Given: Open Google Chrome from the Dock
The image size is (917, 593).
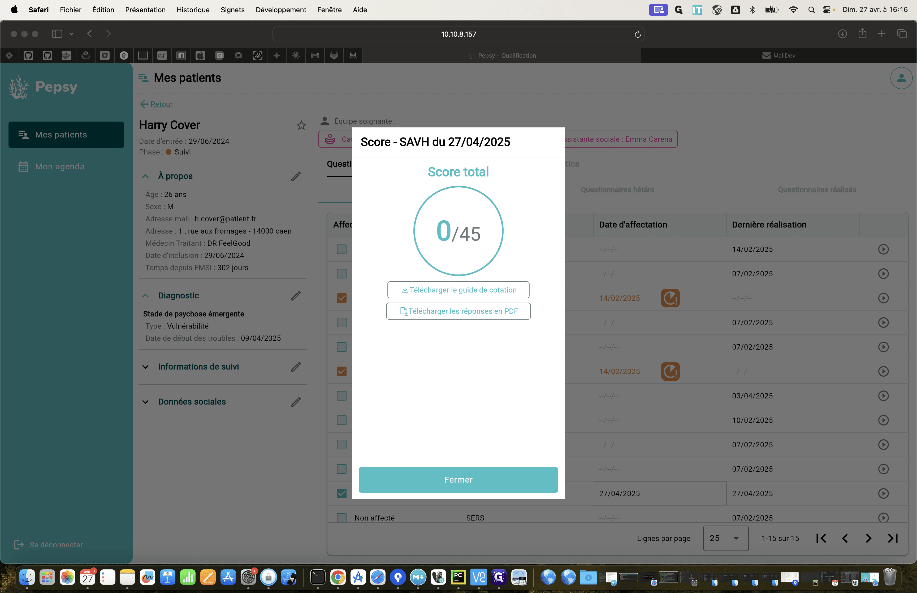Looking at the screenshot, I should pos(338,577).
